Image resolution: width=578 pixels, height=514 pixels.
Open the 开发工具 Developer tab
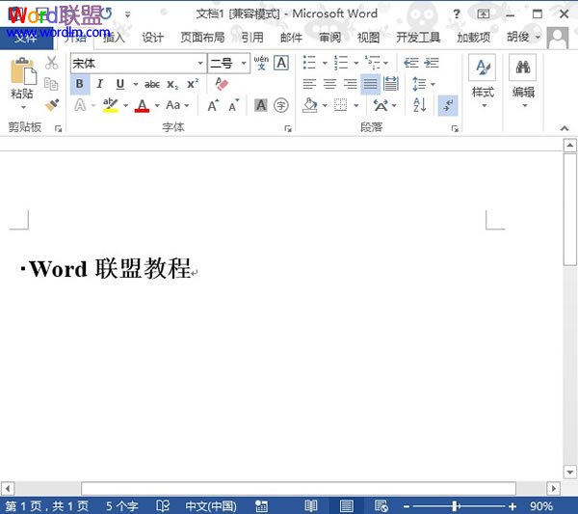pyautogui.click(x=418, y=38)
